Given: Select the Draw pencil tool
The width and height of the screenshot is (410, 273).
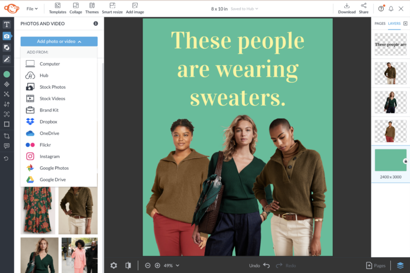Looking at the screenshot, I should 7,59.
